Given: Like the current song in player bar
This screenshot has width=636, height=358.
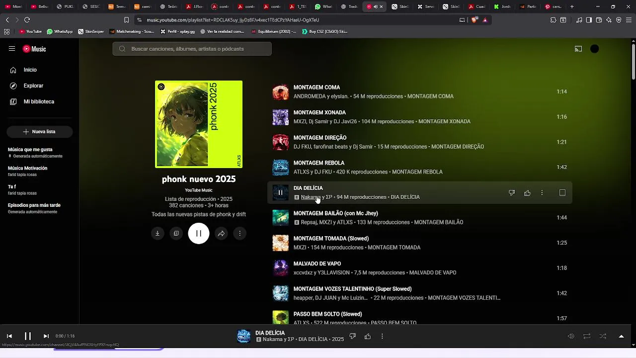Looking at the screenshot, I should click(x=368, y=336).
